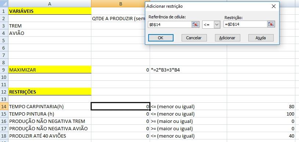
Task: Close the Adicionar restrição dialog
Action: [273, 6]
